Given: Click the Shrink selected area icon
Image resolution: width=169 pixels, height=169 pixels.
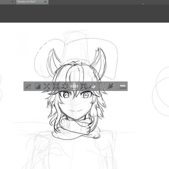Looking at the screenshot, I should 56,86.
